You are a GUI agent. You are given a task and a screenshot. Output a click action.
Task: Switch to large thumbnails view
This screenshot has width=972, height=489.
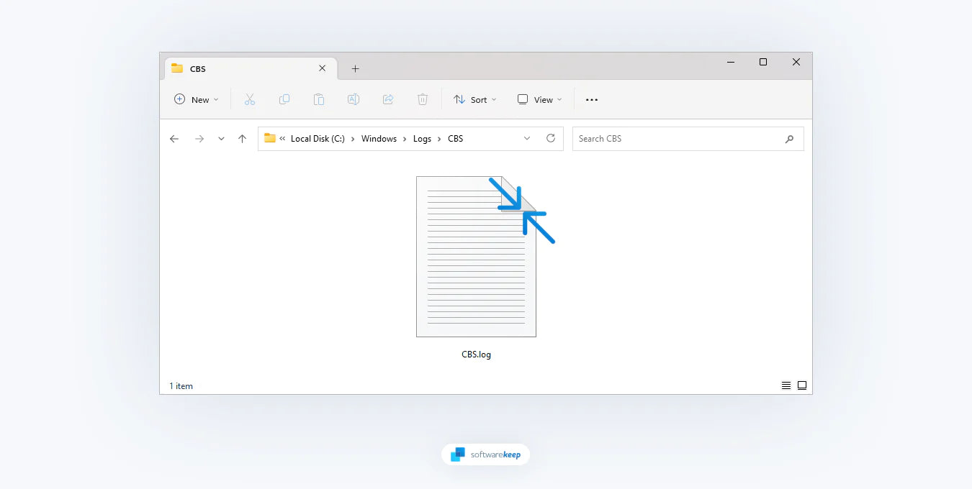click(x=802, y=386)
